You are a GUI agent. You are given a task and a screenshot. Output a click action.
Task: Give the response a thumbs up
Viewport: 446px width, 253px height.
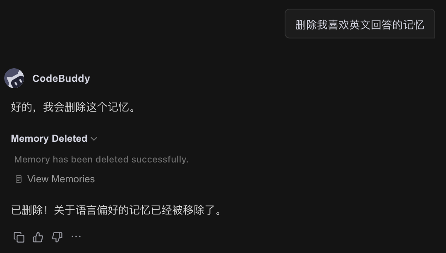[38, 237]
